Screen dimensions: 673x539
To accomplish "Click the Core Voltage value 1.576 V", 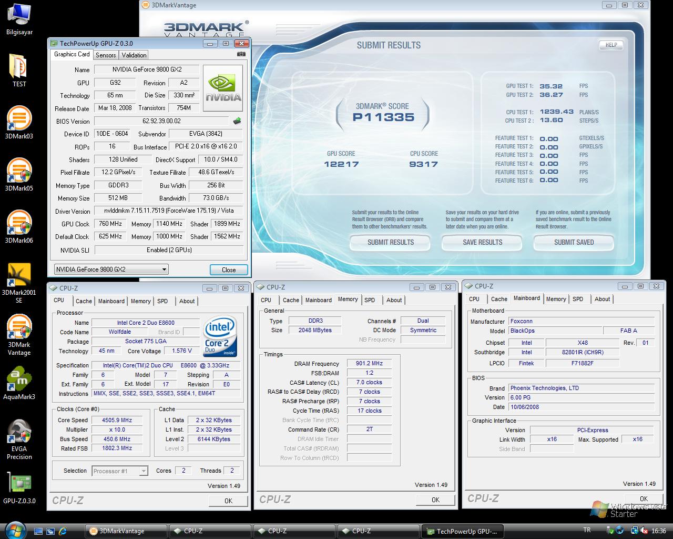I will click(x=182, y=351).
